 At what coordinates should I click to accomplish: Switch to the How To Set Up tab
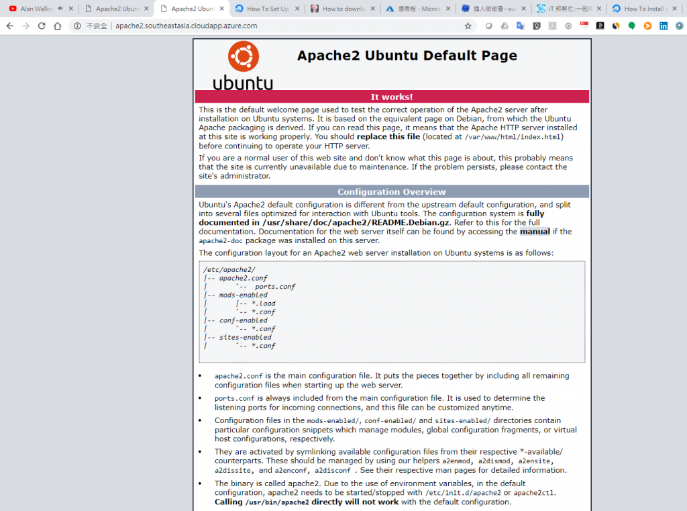(x=268, y=8)
